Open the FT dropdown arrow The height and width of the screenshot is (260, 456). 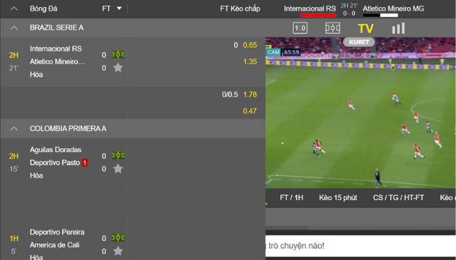click(119, 8)
